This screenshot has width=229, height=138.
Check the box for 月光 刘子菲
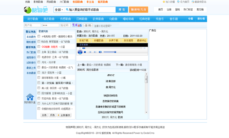click(39, 62)
